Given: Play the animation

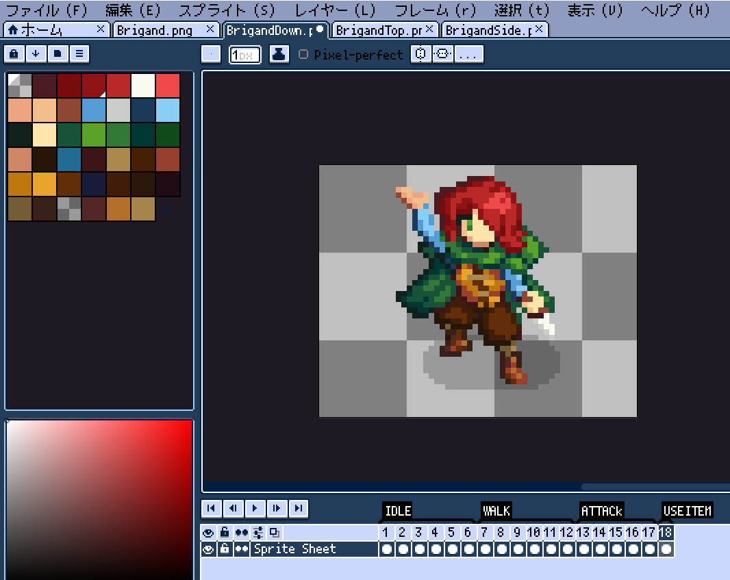Looking at the screenshot, I should pos(255,508).
